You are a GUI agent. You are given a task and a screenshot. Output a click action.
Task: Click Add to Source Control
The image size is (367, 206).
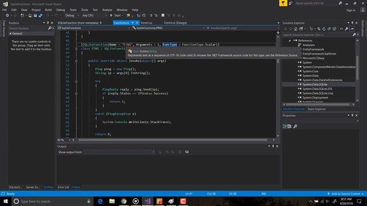click(x=345, y=194)
